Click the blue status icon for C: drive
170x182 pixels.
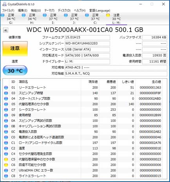click(87, 15)
